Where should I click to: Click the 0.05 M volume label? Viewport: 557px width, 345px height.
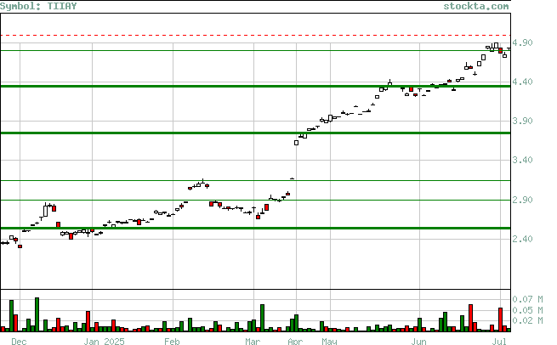click(x=527, y=310)
